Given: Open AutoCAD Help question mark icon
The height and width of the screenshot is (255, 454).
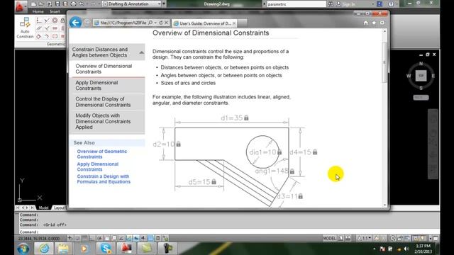Looking at the screenshot, I should coord(391,4).
